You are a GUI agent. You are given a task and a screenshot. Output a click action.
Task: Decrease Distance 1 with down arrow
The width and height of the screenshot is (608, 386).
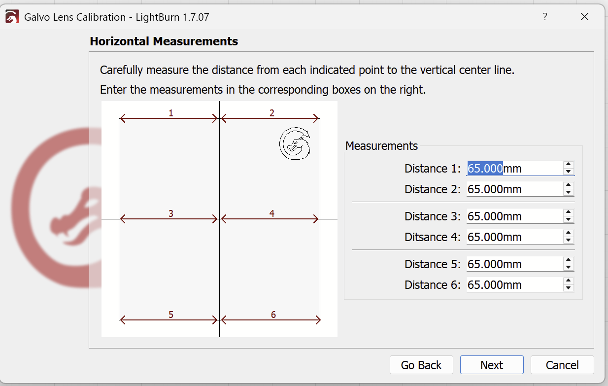click(569, 172)
